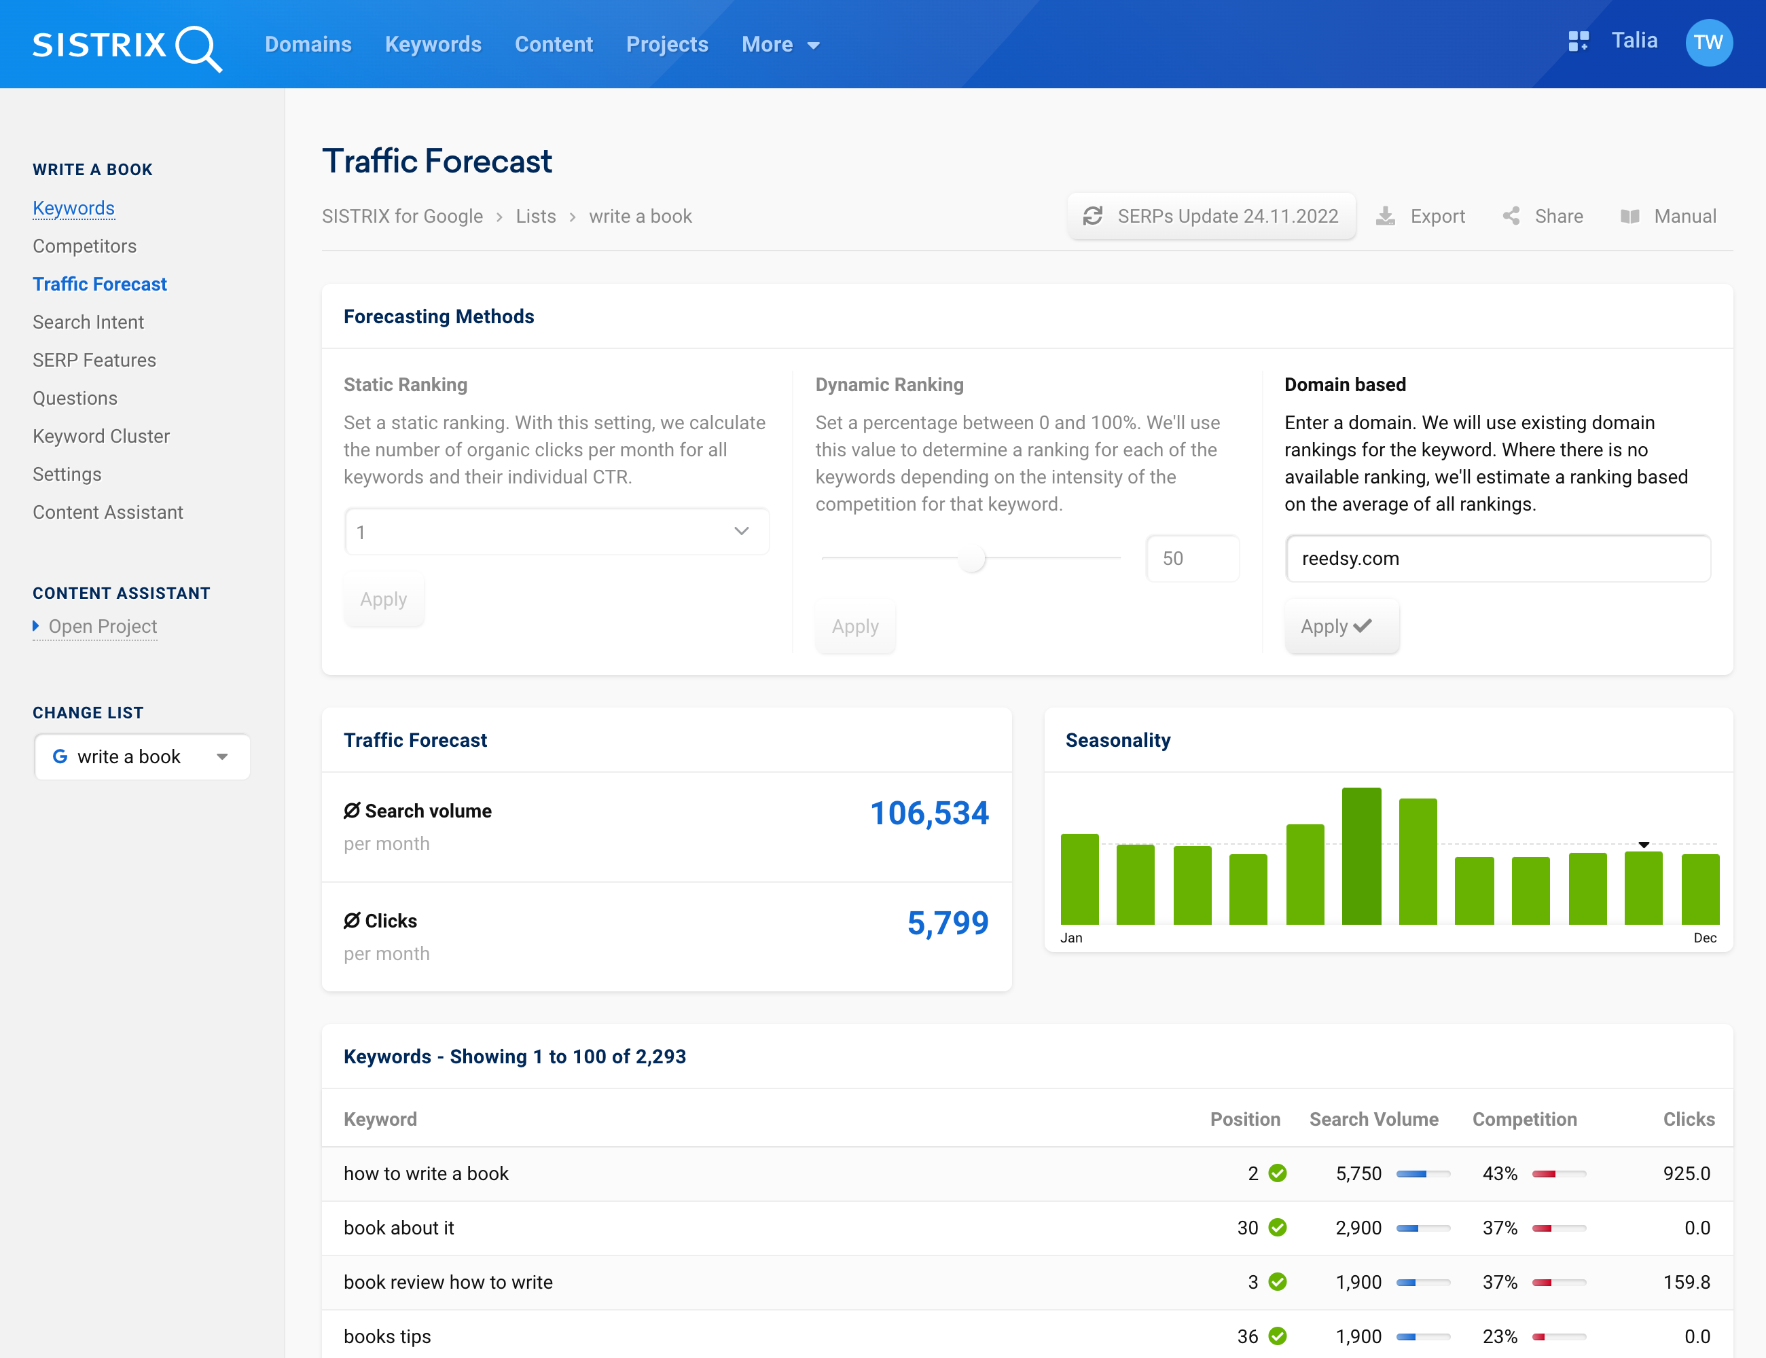Open the Keywords section in sidebar
The image size is (1766, 1358).
[74, 208]
